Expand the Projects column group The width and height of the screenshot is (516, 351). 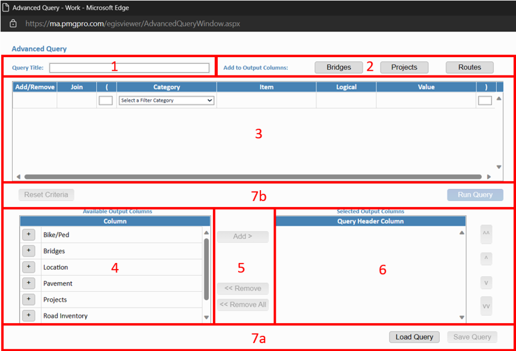coord(28,300)
